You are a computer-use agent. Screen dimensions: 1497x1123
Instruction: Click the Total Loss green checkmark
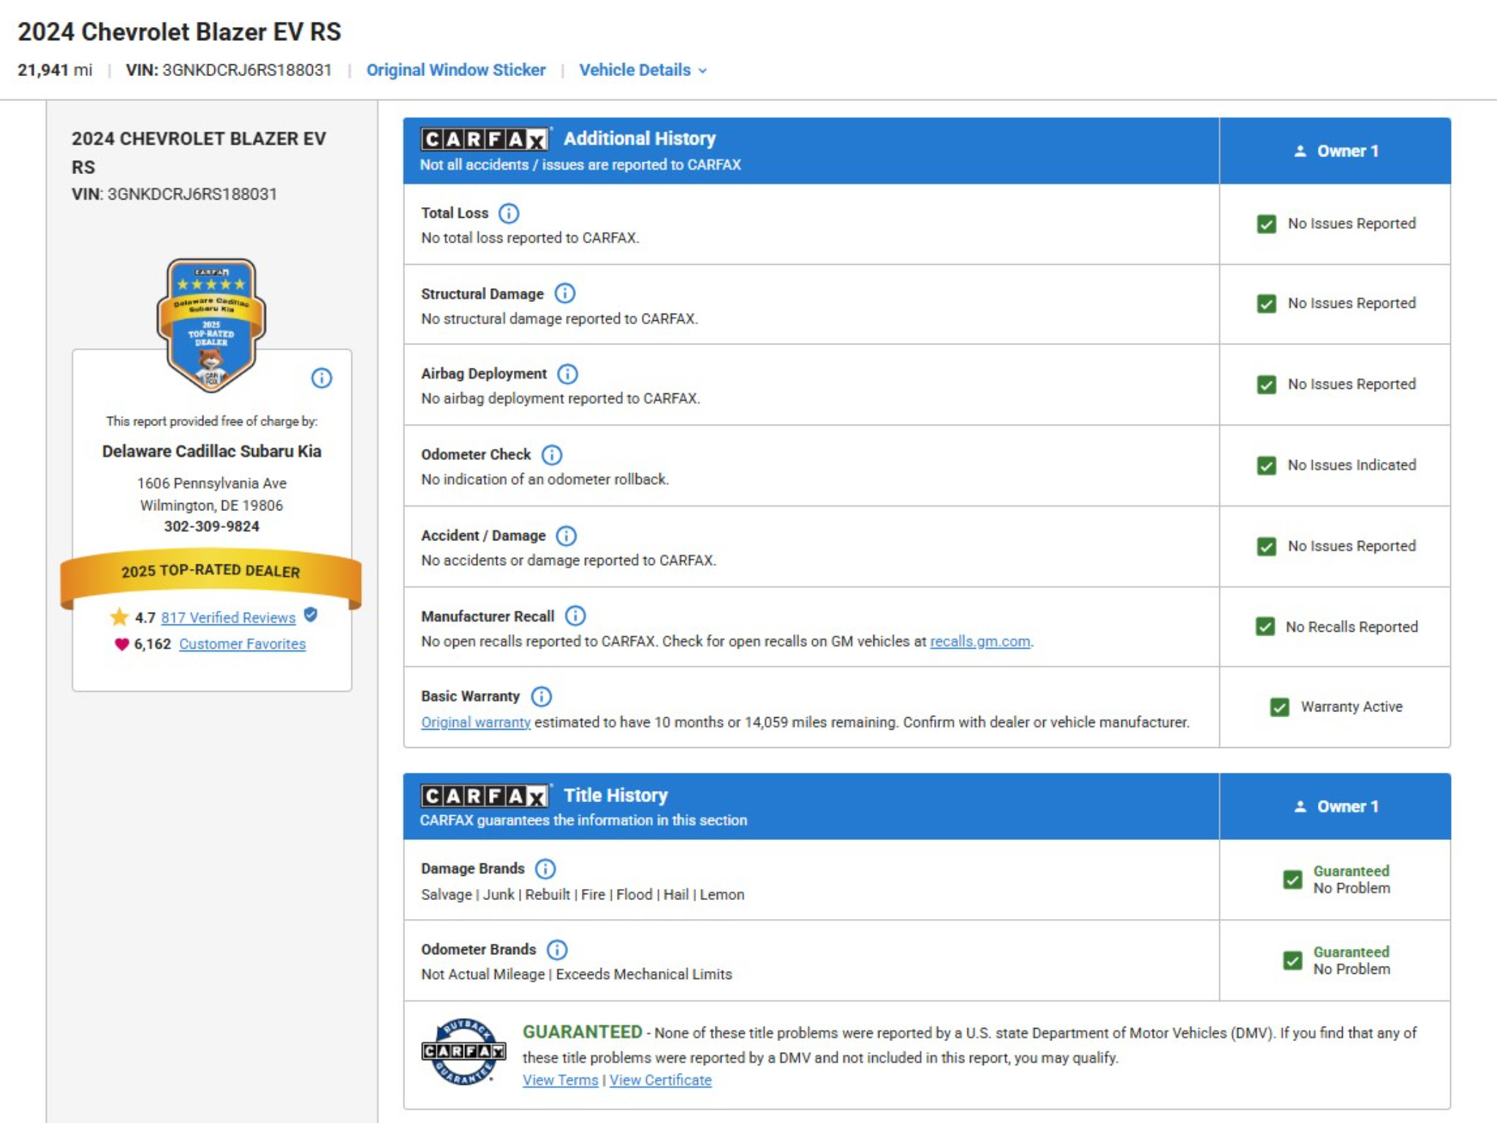pos(1267,224)
